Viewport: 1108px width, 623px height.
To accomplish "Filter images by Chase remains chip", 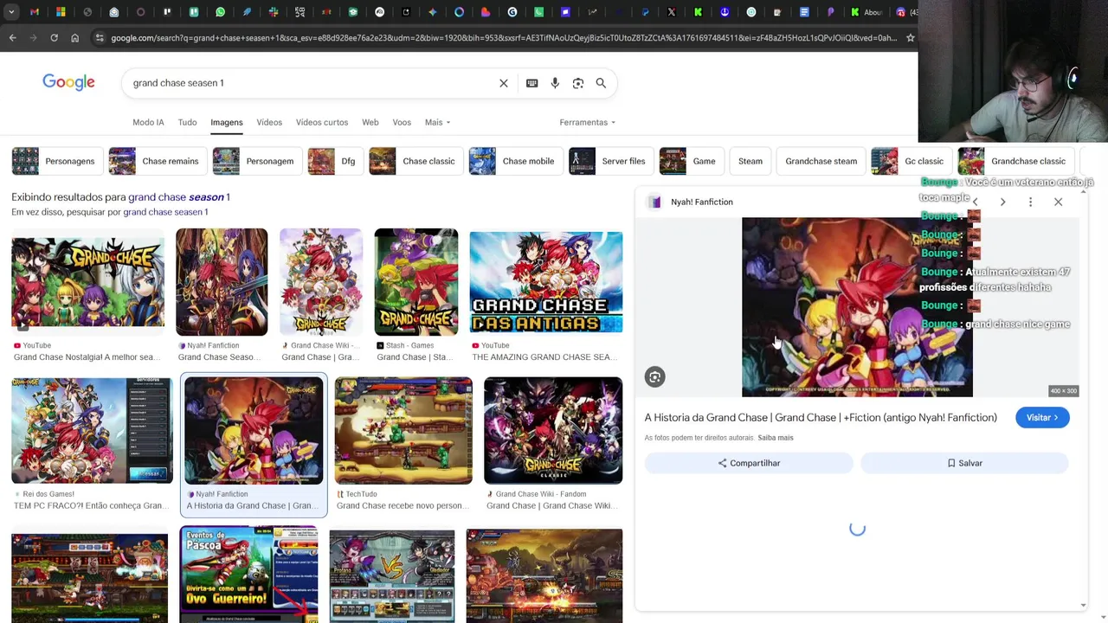I will click(x=158, y=161).
